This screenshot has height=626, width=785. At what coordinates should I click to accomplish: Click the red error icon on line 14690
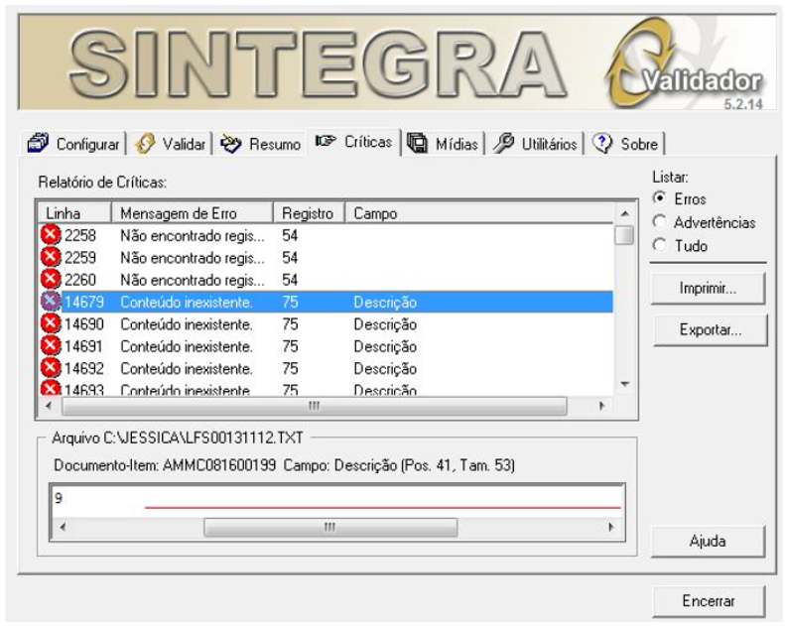point(51,323)
